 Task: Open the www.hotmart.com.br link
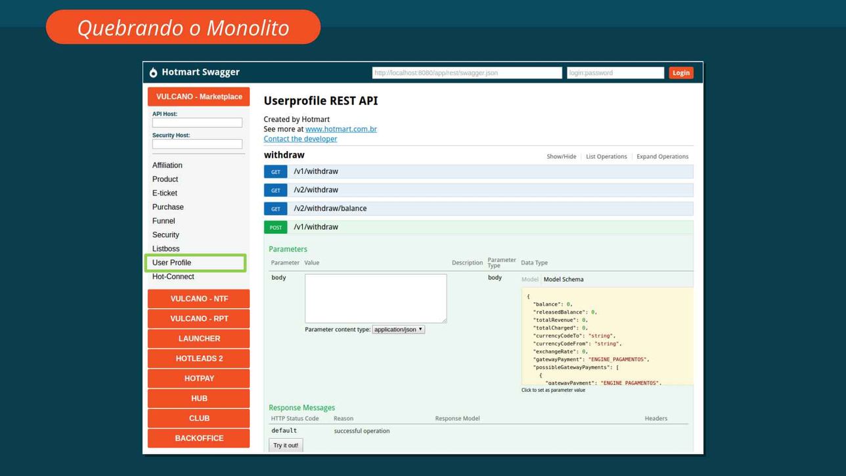coord(341,129)
